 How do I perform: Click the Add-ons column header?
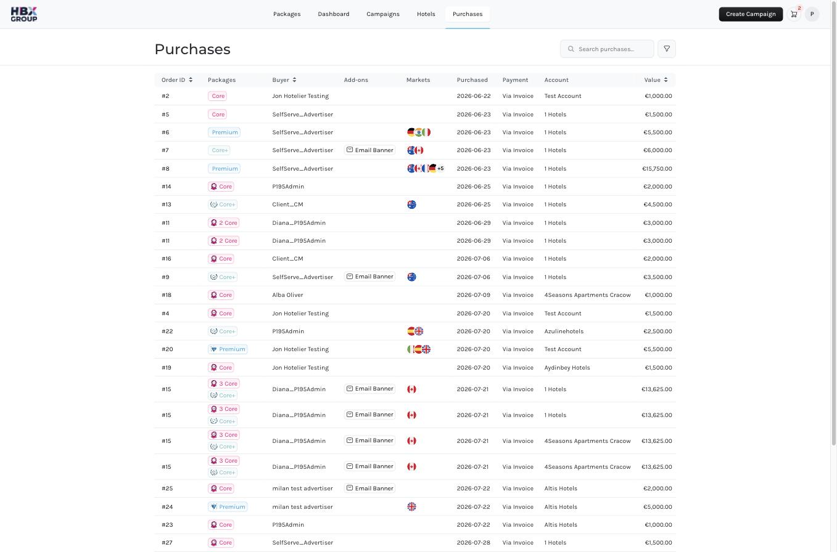point(356,80)
